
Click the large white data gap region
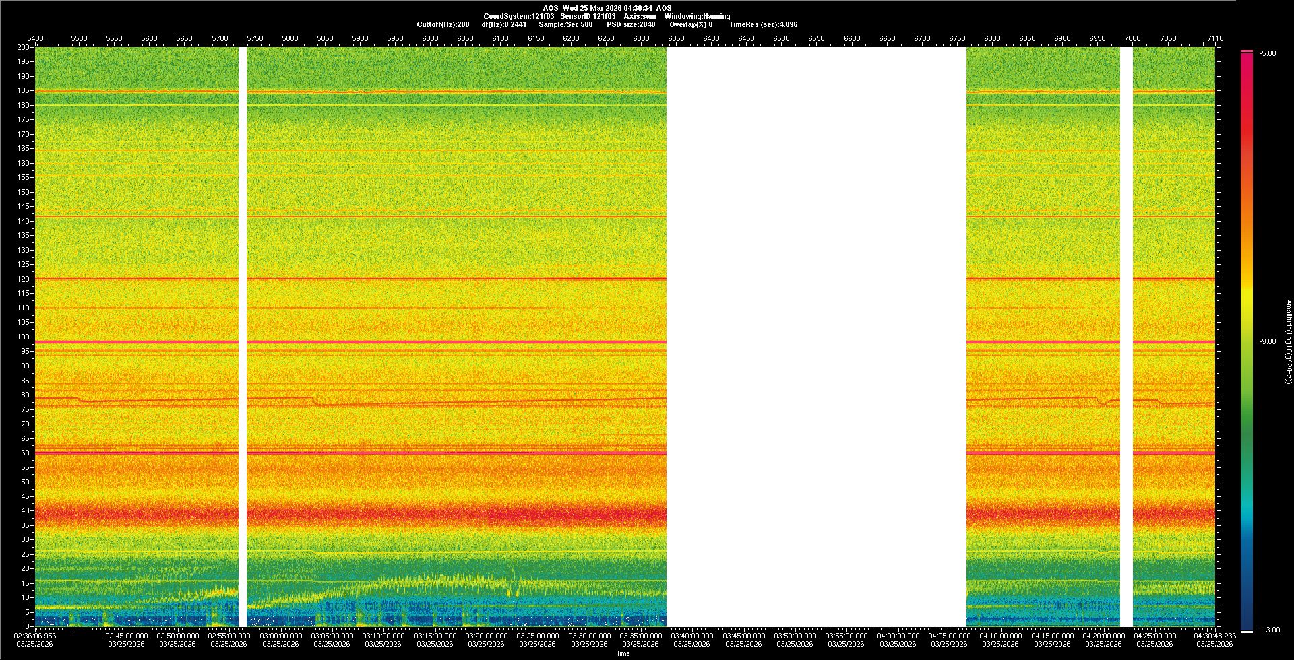point(816,337)
